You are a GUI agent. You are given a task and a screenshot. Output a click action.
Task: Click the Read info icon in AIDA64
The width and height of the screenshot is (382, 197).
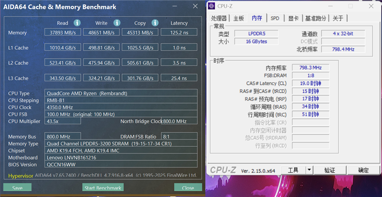[x=77, y=23]
